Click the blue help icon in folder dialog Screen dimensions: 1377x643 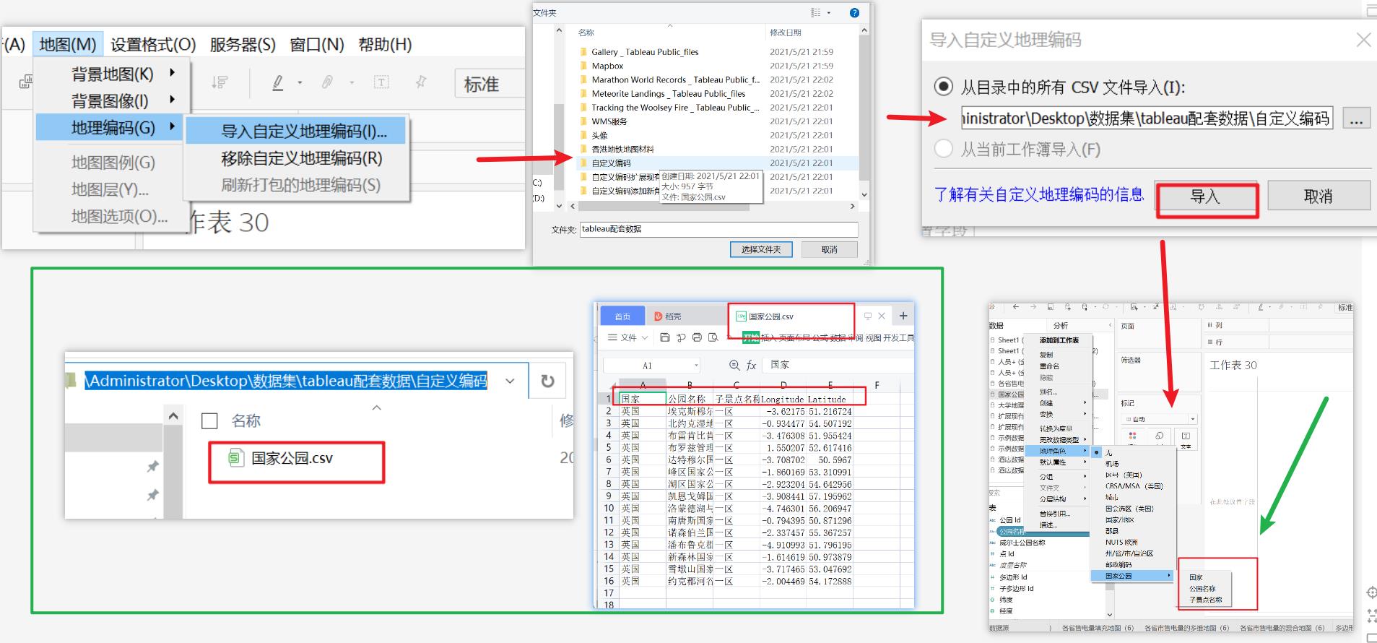pyautogui.click(x=854, y=12)
